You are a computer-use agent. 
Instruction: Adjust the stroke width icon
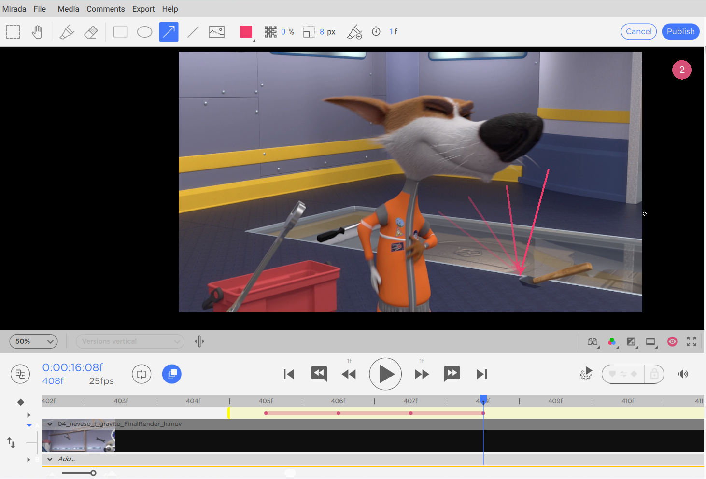point(309,32)
